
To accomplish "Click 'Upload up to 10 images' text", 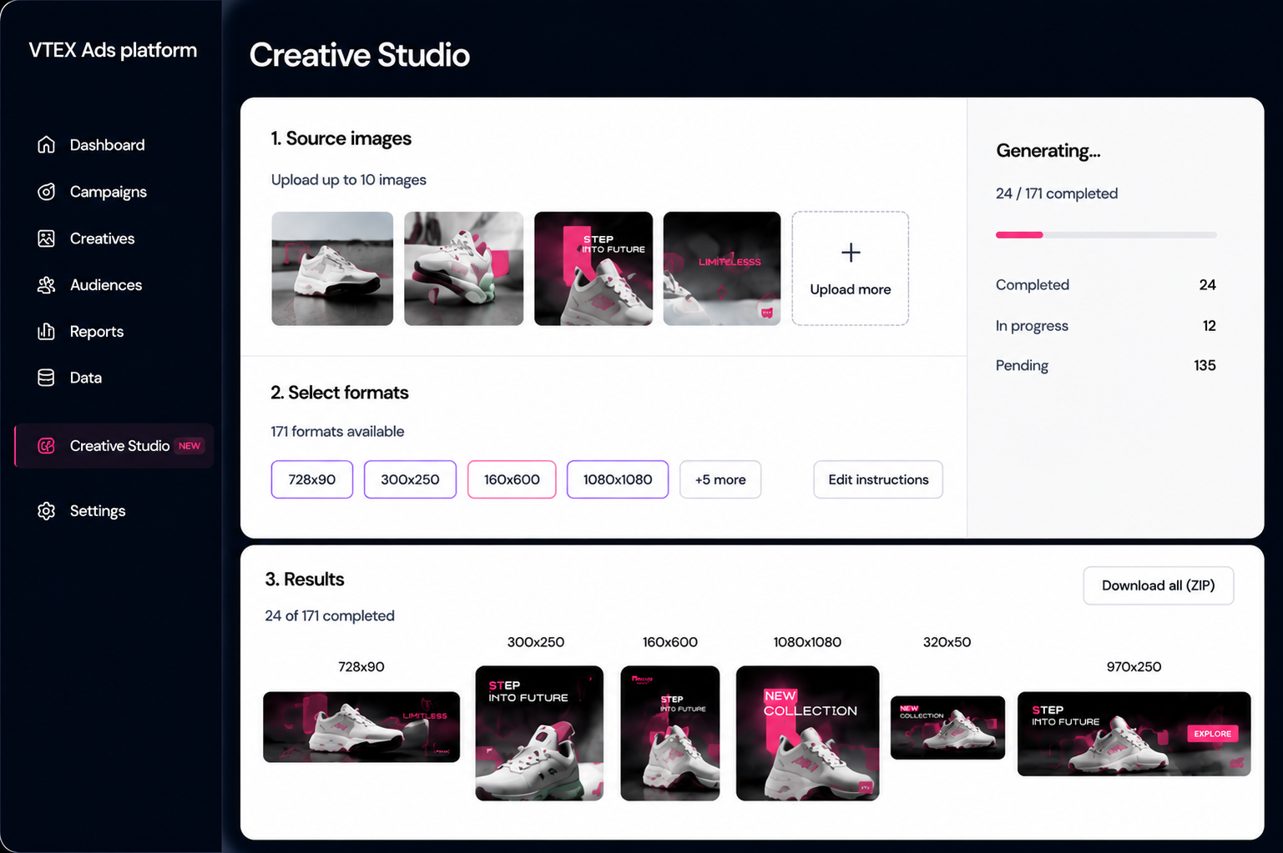I will 349,179.
